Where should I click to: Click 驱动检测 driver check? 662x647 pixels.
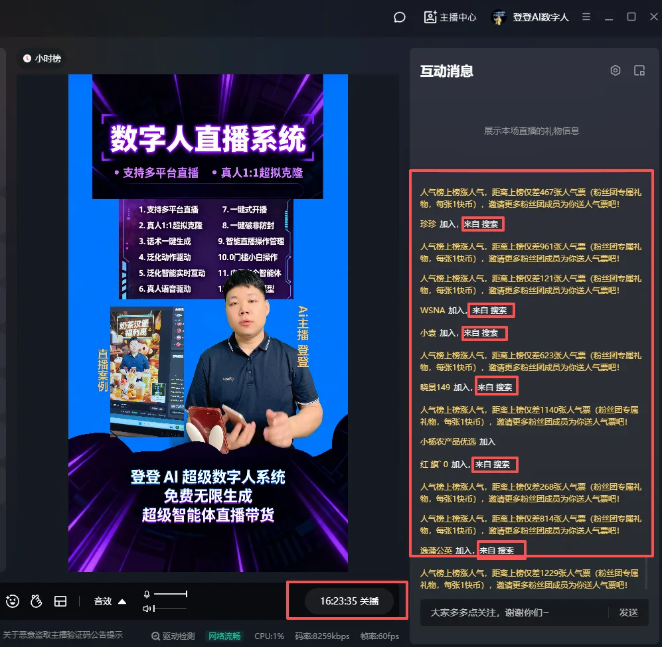pyautogui.click(x=173, y=636)
